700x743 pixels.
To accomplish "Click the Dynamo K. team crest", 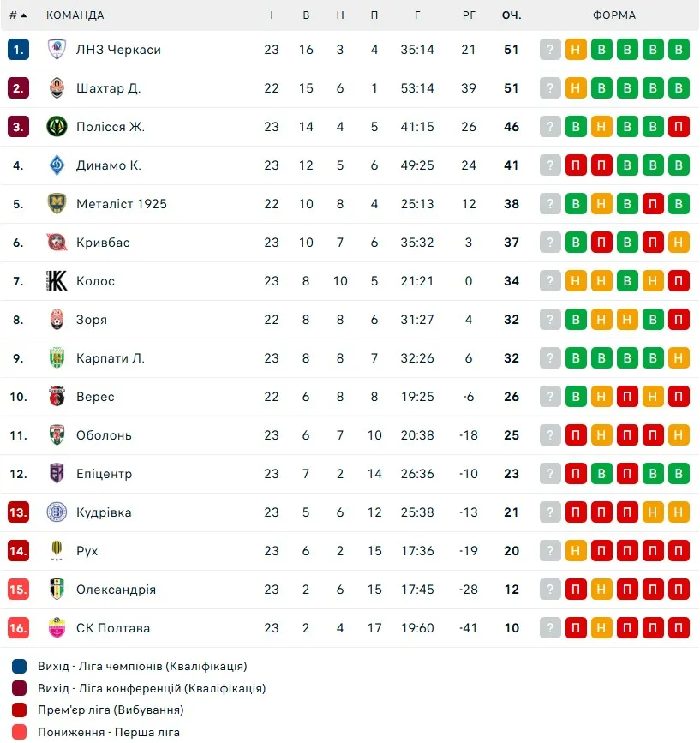I will pyautogui.click(x=57, y=165).
